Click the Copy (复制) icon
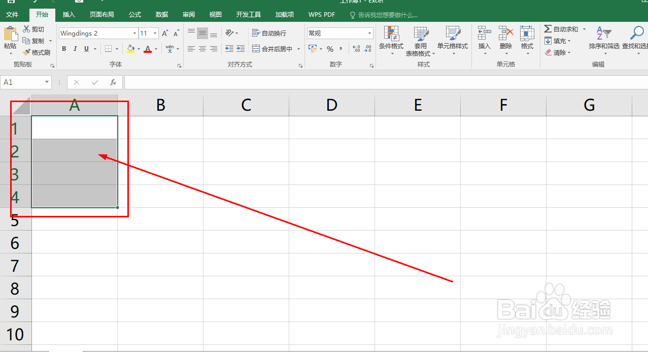This screenshot has width=648, height=352. pyautogui.click(x=26, y=41)
